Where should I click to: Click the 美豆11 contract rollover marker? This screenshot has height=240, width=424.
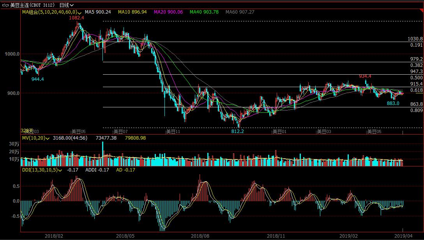pos(173,131)
